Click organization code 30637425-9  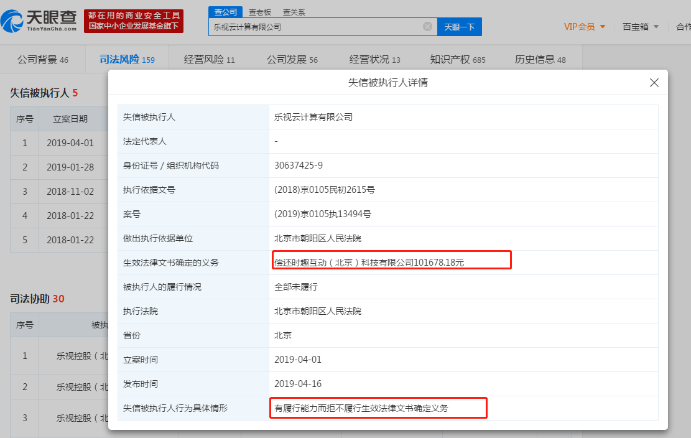pyautogui.click(x=299, y=165)
